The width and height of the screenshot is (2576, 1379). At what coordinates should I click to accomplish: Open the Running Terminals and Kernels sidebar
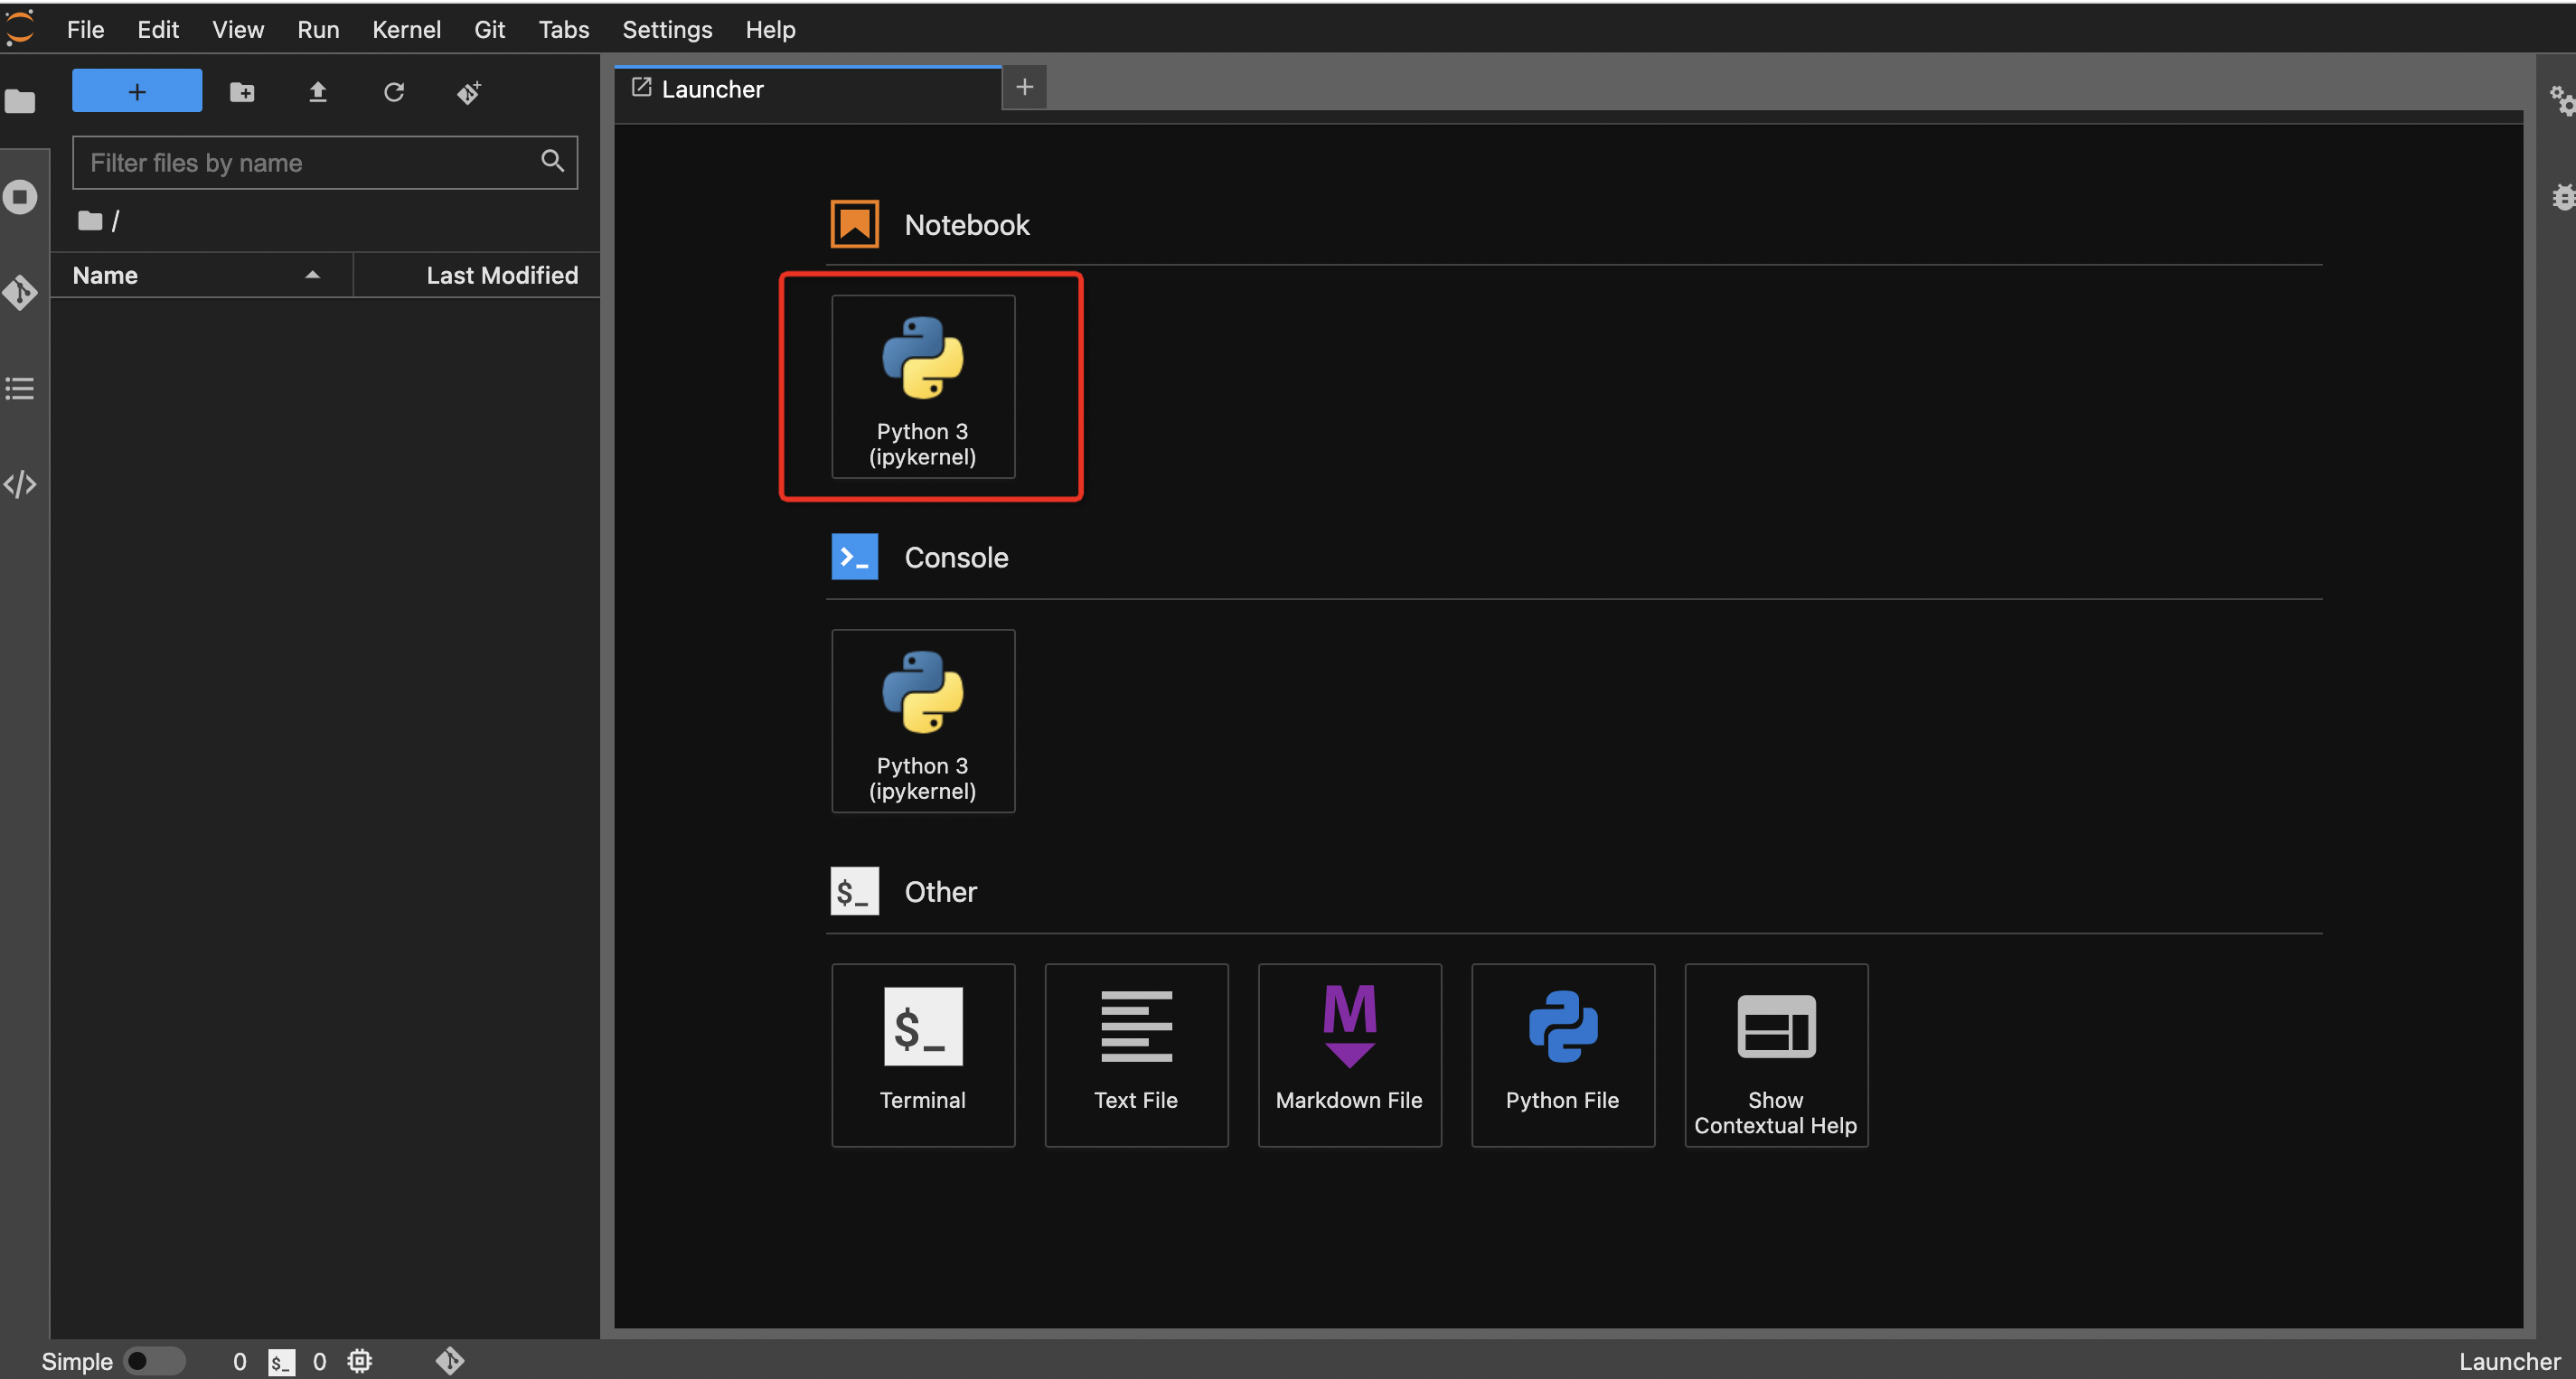[20, 197]
